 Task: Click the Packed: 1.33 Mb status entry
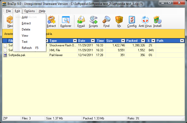click(104, 118)
